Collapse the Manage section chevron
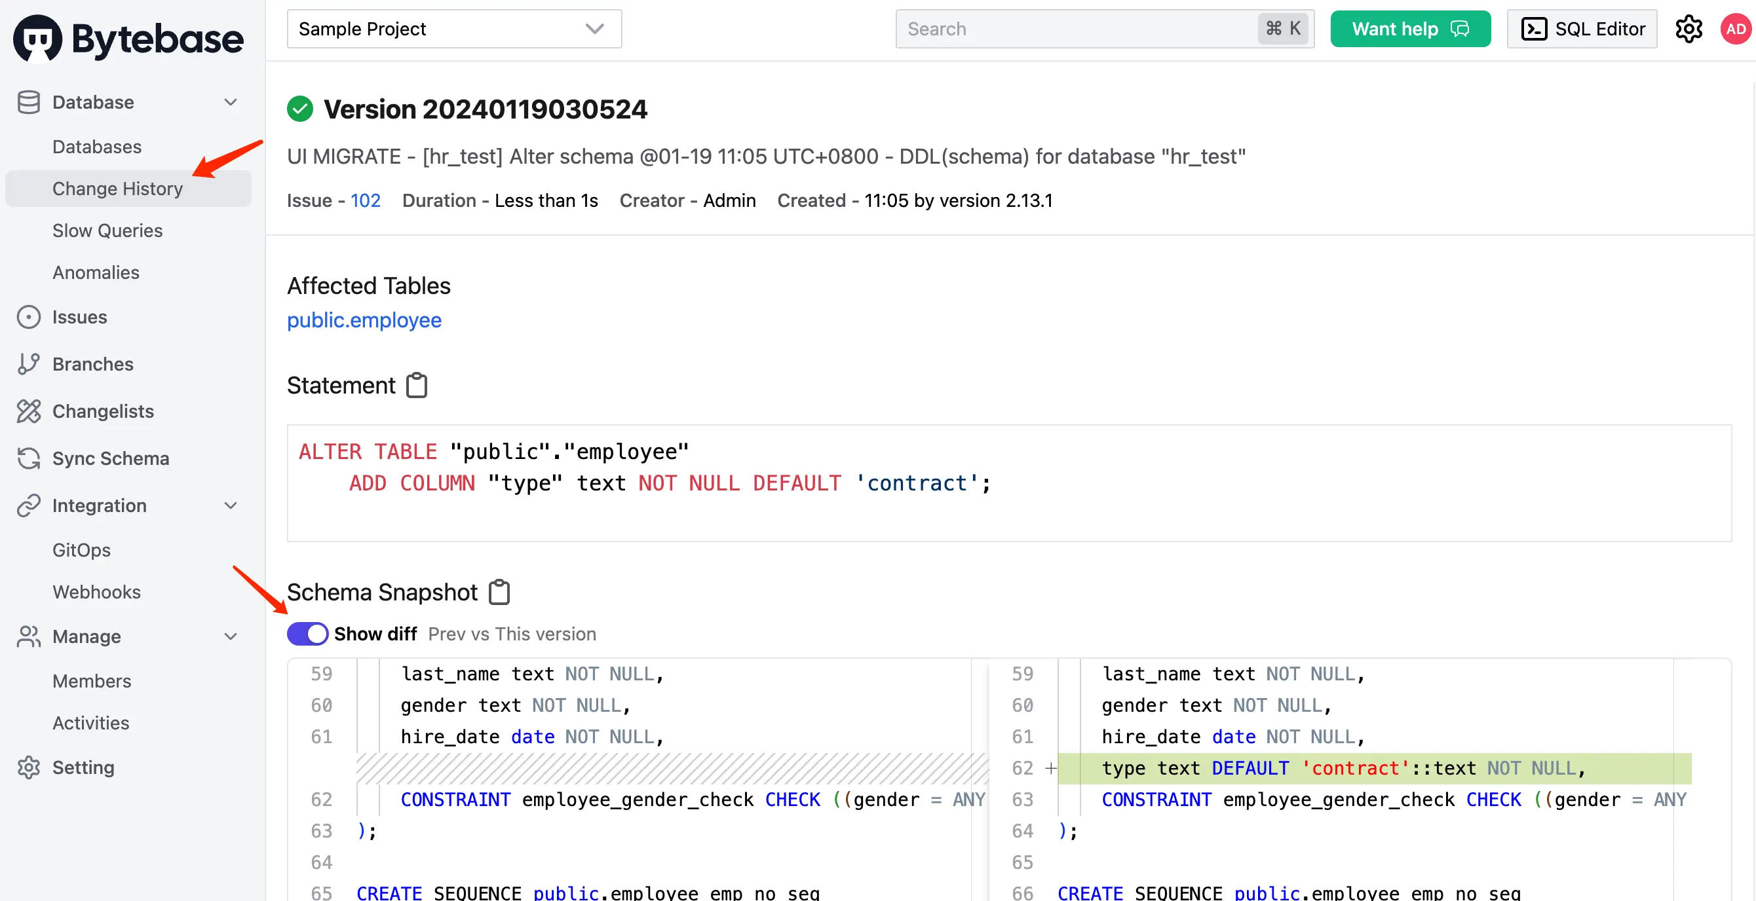The width and height of the screenshot is (1756, 901). pos(231,636)
